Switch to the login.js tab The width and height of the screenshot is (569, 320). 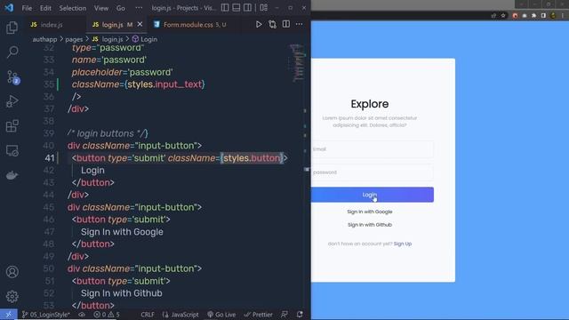112,25
